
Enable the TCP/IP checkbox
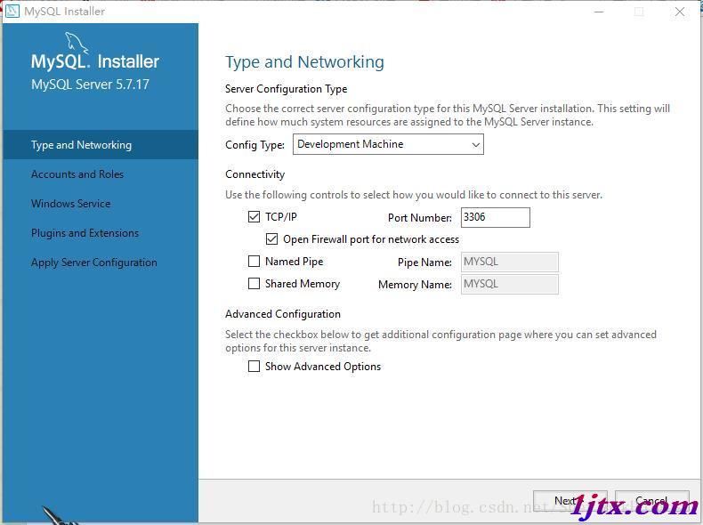[254, 217]
